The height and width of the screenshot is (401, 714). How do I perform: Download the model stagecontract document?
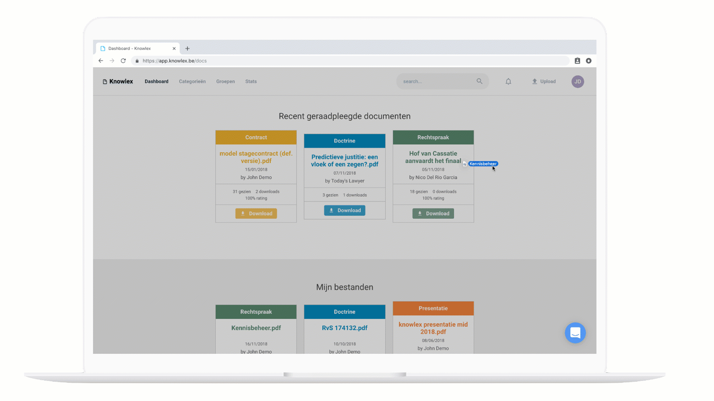point(256,213)
